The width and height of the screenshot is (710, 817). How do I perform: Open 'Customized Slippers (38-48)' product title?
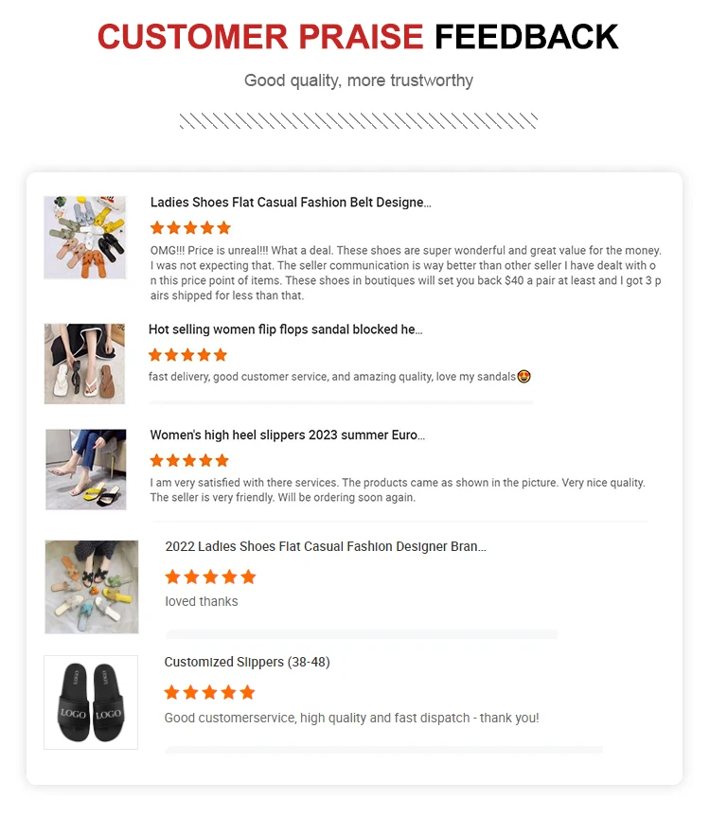(x=247, y=662)
